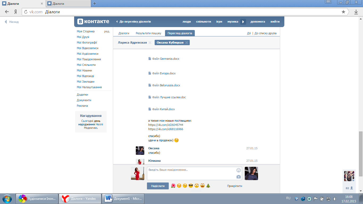363x204 pixels.
Task: Follow link vk.com/id68116966
Action: point(166,129)
